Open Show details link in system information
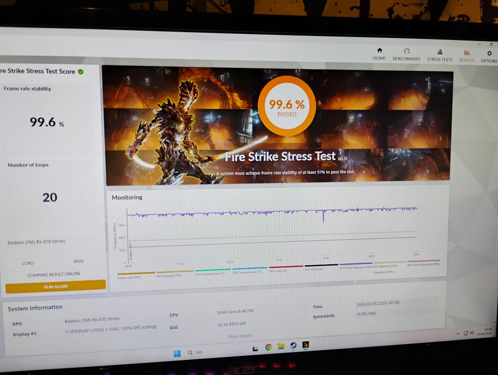498x375 pixels. click(240, 336)
